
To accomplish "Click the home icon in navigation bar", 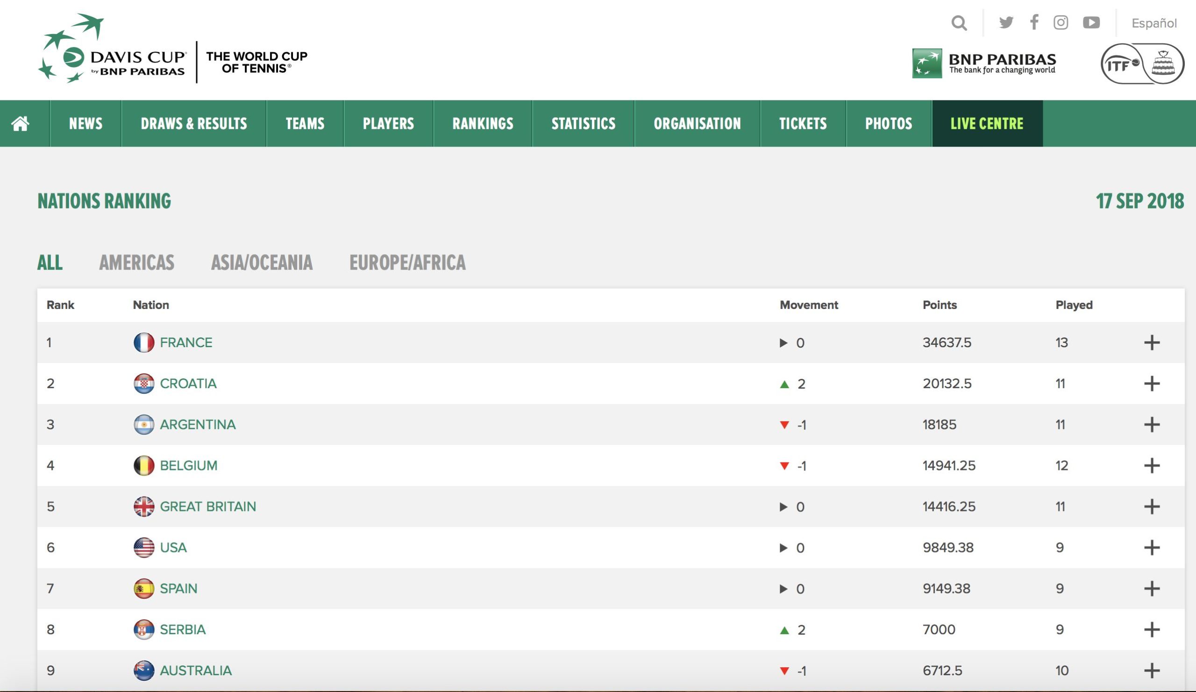I will click(21, 124).
